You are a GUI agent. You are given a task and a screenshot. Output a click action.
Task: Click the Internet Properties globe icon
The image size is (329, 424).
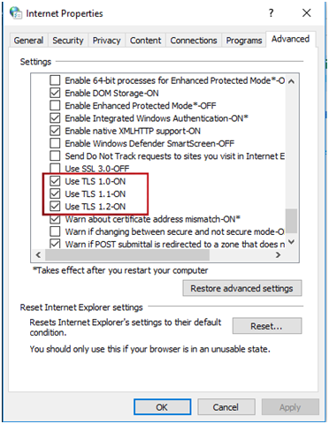click(15, 13)
